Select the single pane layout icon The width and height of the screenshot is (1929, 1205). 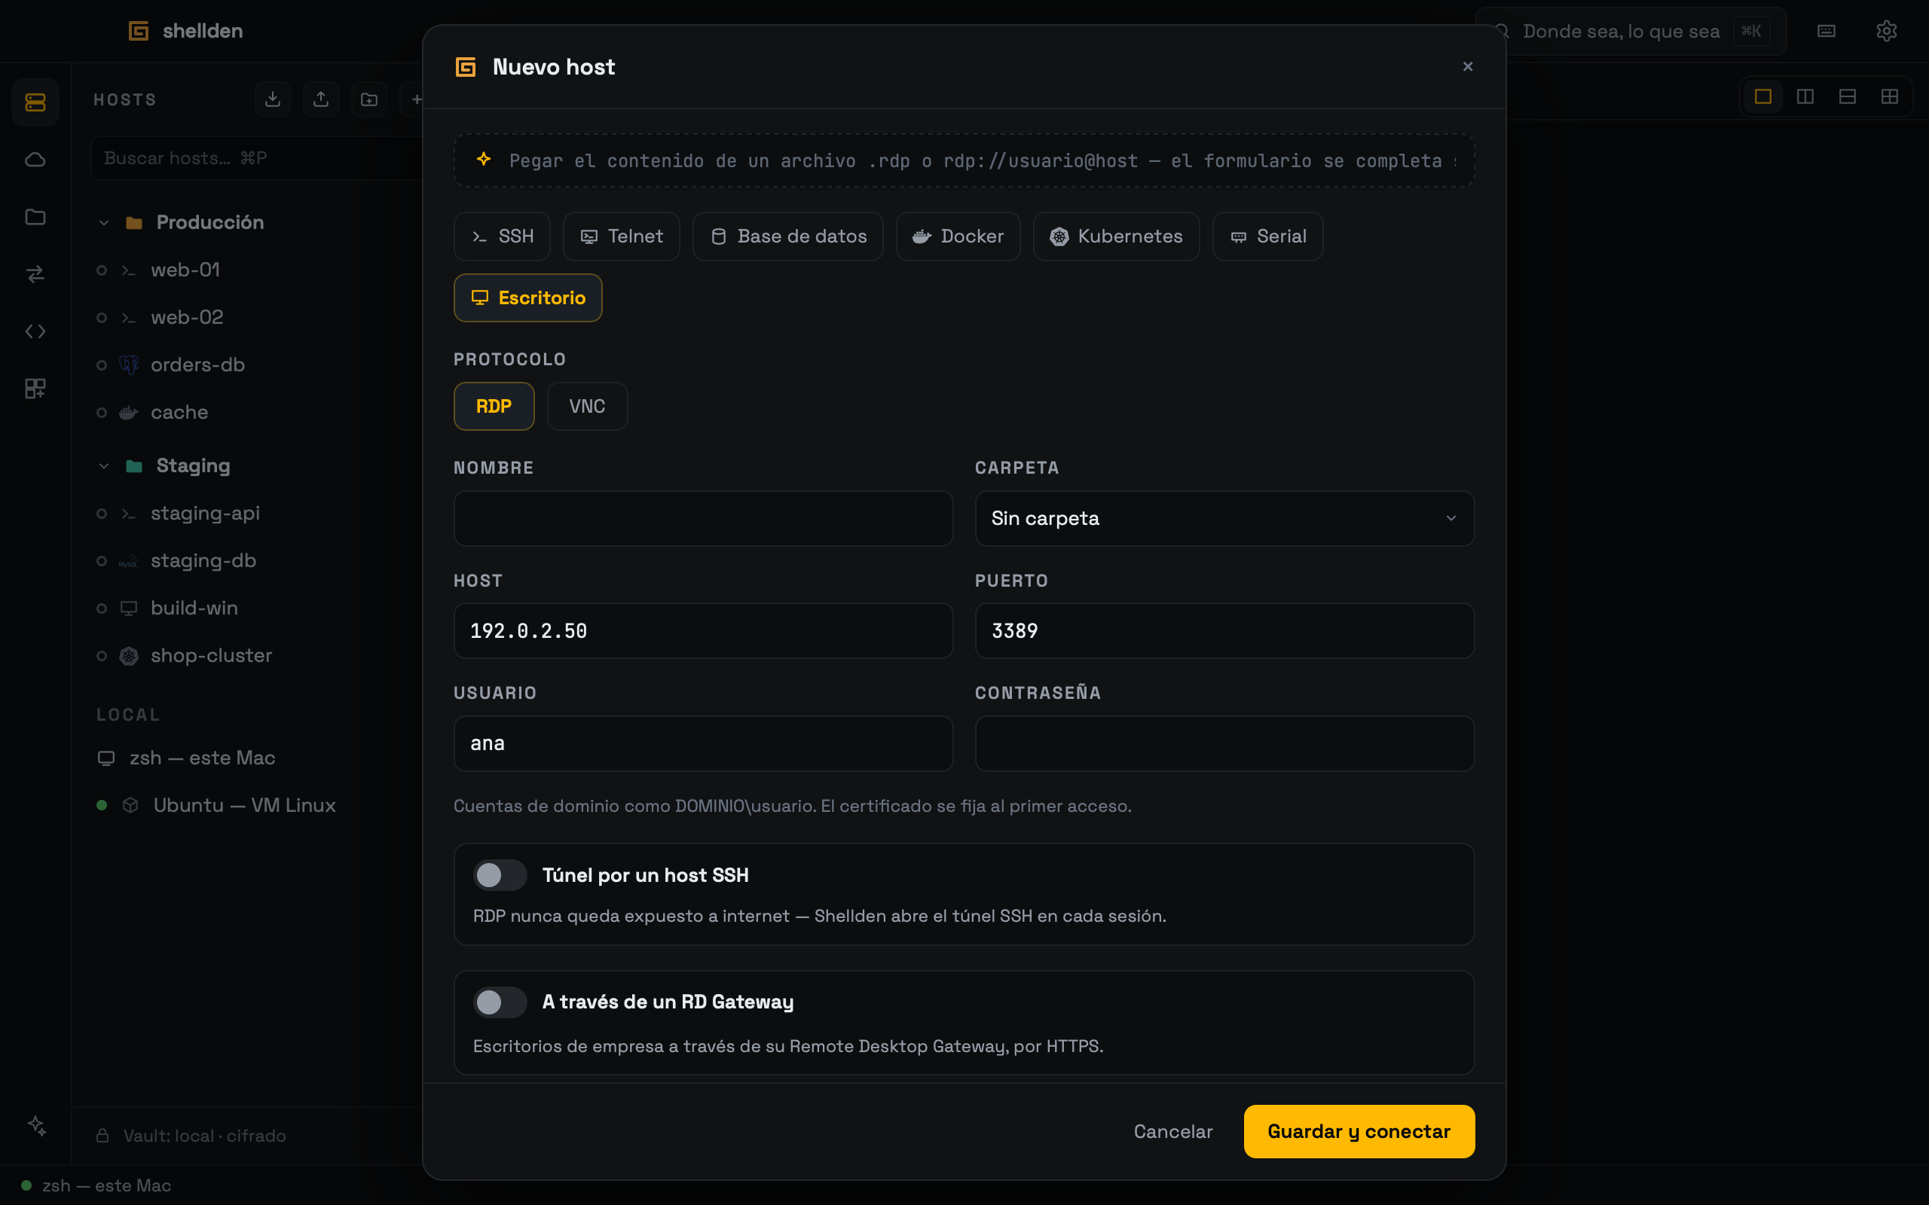click(x=1763, y=96)
